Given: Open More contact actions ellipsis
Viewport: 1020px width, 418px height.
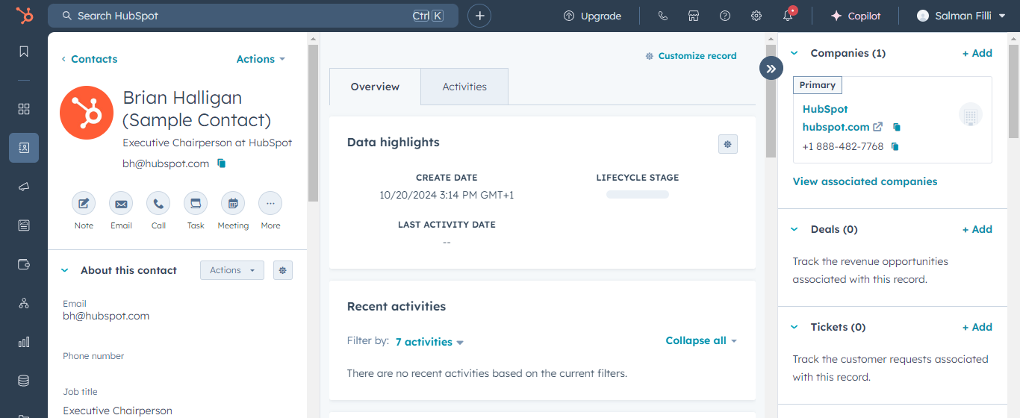Looking at the screenshot, I should (270, 203).
